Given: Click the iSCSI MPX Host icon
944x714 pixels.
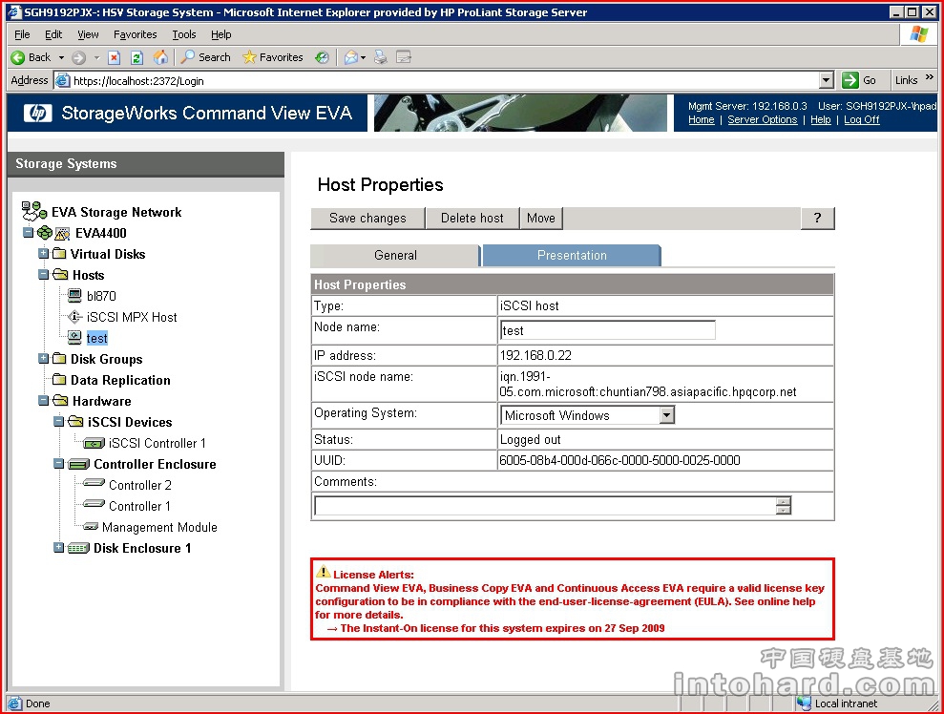Looking at the screenshot, I should click(x=74, y=317).
